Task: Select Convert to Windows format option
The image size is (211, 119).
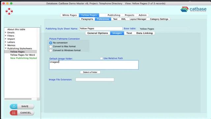Action: tap(50, 51)
